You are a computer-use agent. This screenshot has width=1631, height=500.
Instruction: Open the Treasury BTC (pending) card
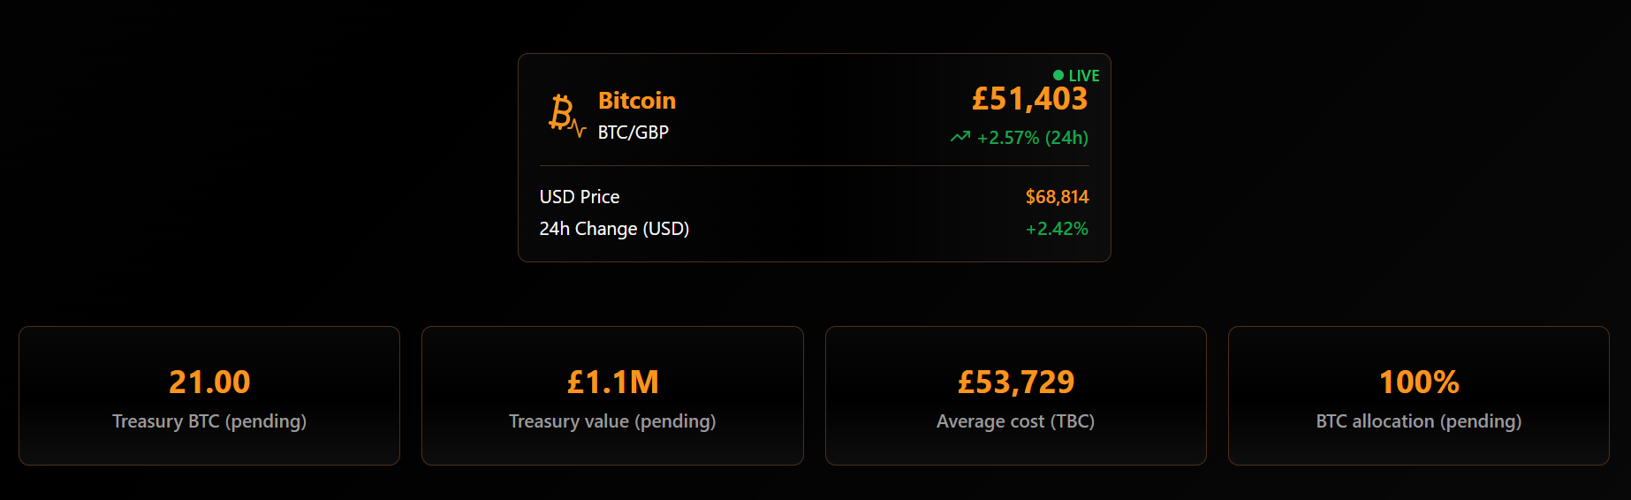(x=209, y=396)
